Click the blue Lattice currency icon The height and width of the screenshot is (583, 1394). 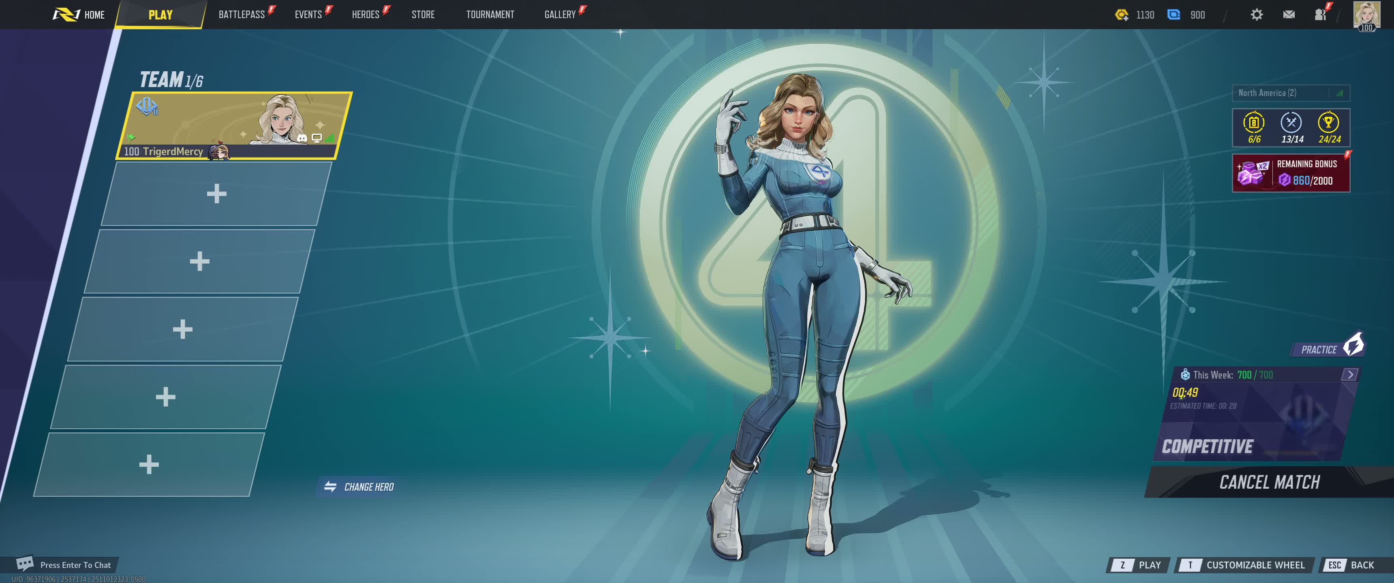pos(1173,15)
